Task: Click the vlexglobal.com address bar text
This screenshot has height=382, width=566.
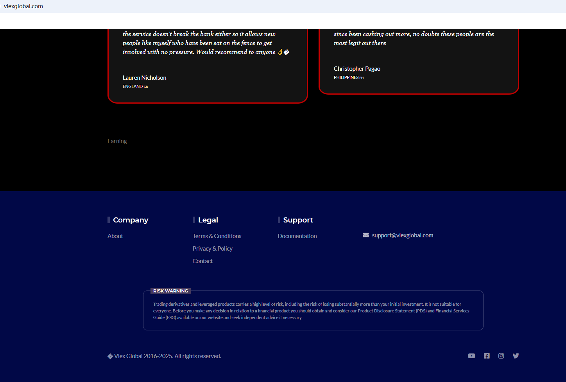Action: (23, 6)
